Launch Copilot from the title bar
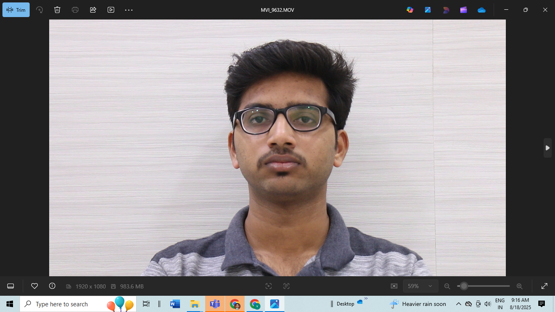The height and width of the screenshot is (312, 555). (410, 9)
